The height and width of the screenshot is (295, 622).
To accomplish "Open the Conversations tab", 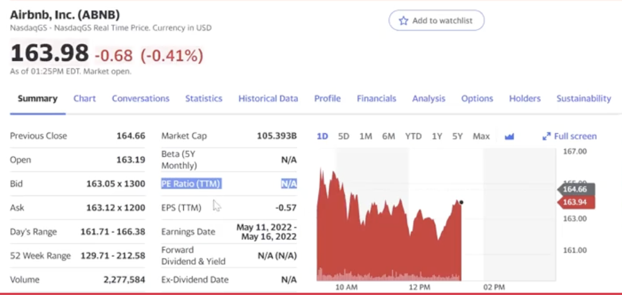I will (x=140, y=99).
